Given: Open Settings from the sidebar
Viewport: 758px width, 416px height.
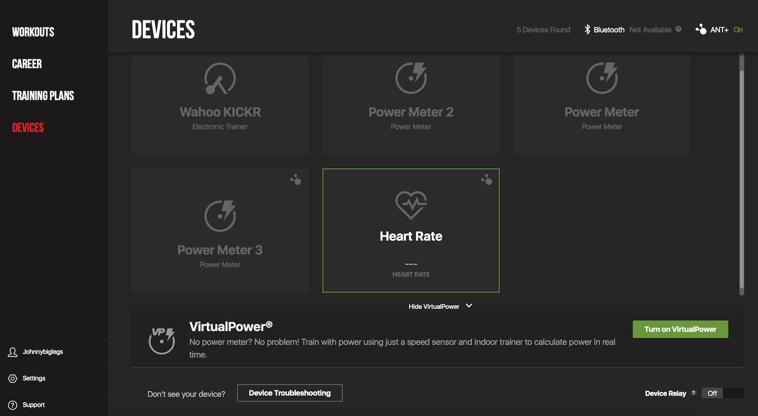Looking at the screenshot, I should 34,379.
